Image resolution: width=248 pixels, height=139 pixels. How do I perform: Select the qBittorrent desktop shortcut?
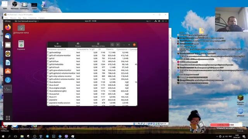coord(240,112)
